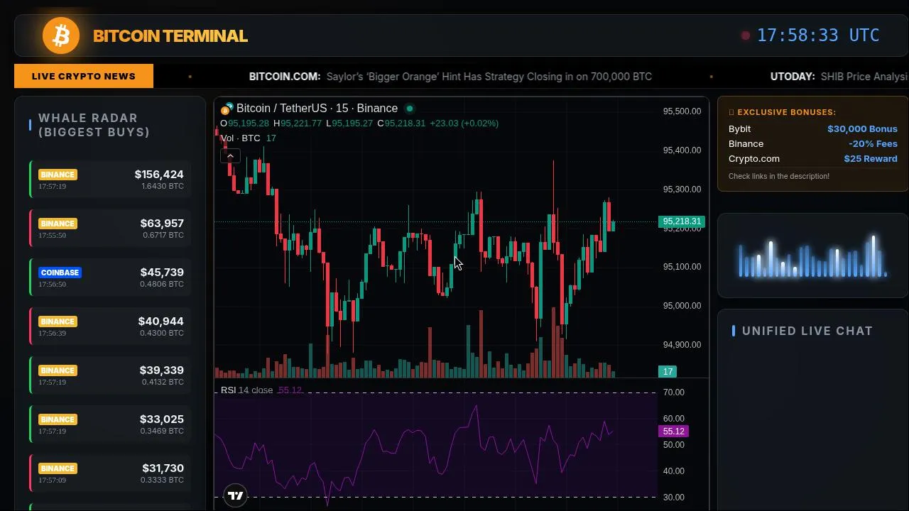Click the Binance tag on the $156,424 buy
This screenshot has width=909, height=511.
[x=58, y=175]
